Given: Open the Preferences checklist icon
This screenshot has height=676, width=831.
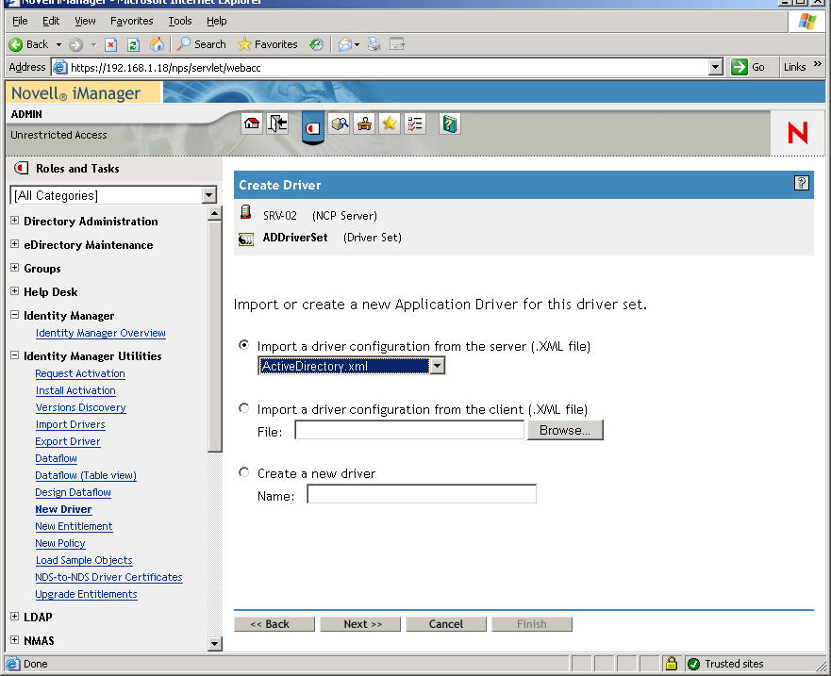Looking at the screenshot, I should click(415, 124).
